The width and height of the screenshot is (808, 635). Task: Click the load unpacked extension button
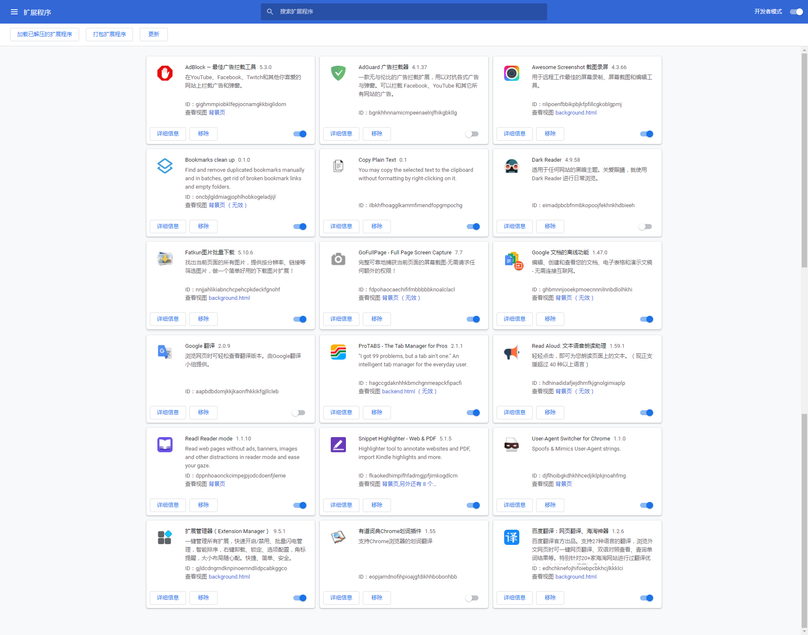coord(45,35)
